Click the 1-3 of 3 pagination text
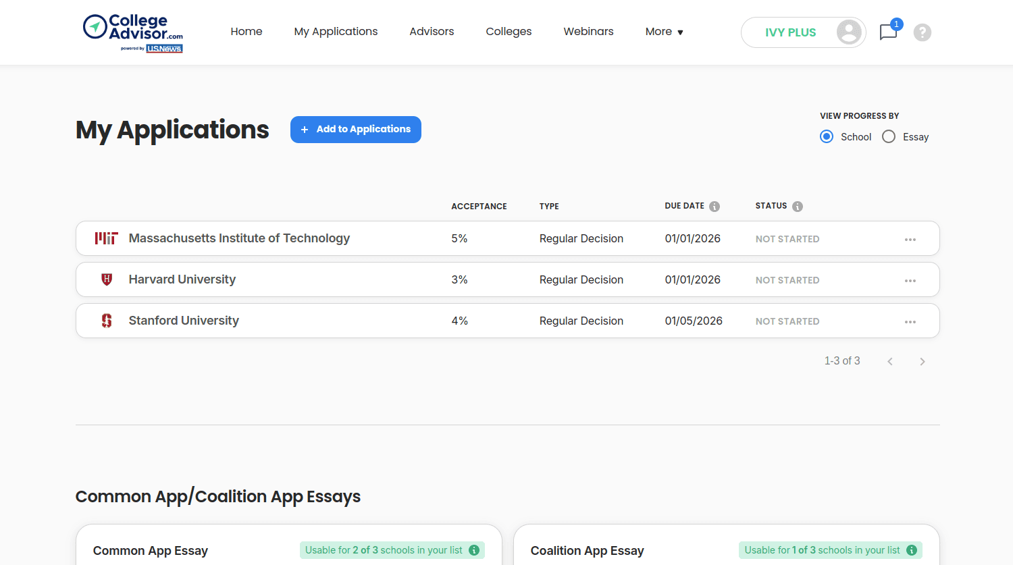This screenshot has height=565, width=1013. click(x=842, y=361)
